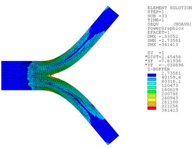Viewport: 194px width, 149px height.
Task: Click the red legend swatch
Action: point(152,108)
